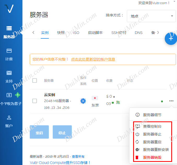Click the 欢迎来到Vultr.com greeting text
177x165 pixels.
[154, 3]
